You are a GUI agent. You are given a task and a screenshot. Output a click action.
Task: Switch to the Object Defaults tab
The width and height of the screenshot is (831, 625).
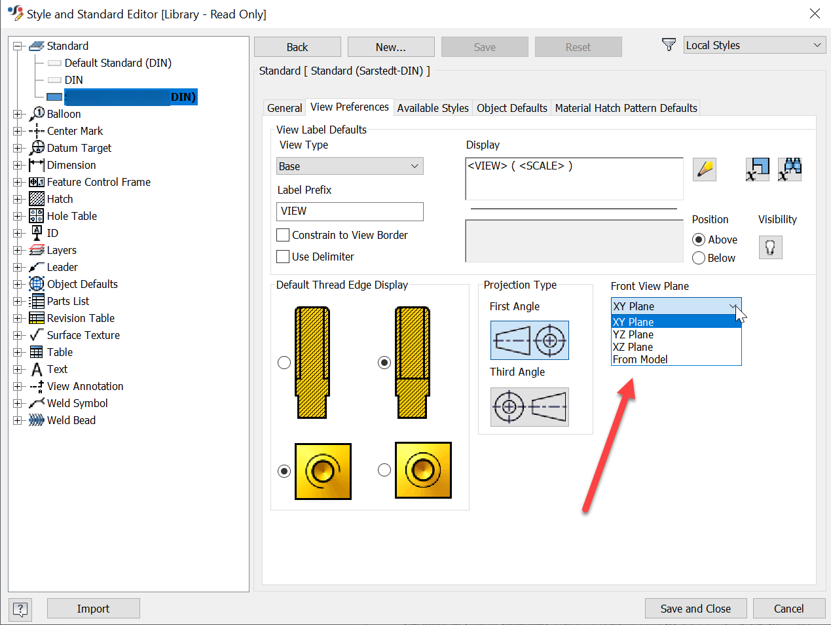[x=511, y=108]
